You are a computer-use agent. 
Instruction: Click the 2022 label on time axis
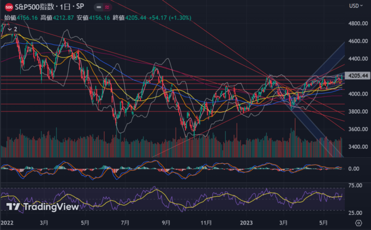(7, 223)
